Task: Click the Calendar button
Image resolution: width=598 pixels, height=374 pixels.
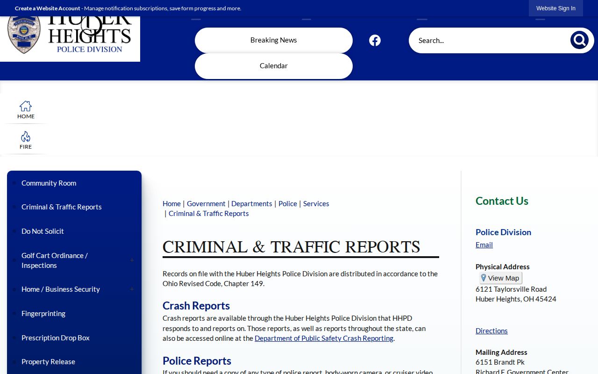Action: click(274, 66)
